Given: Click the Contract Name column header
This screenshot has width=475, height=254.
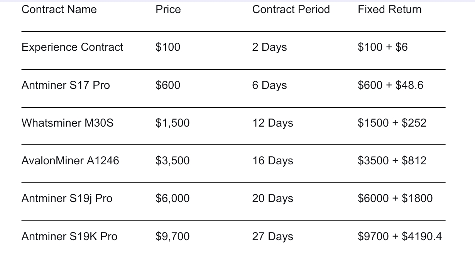Looking at the screenshot, I should (x=59, y=10).
